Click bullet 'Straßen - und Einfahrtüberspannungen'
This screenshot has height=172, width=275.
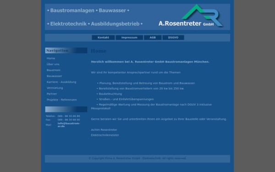tap(125, 99)
